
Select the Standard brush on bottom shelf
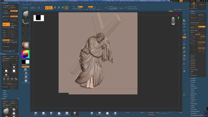tap(36, 113)
